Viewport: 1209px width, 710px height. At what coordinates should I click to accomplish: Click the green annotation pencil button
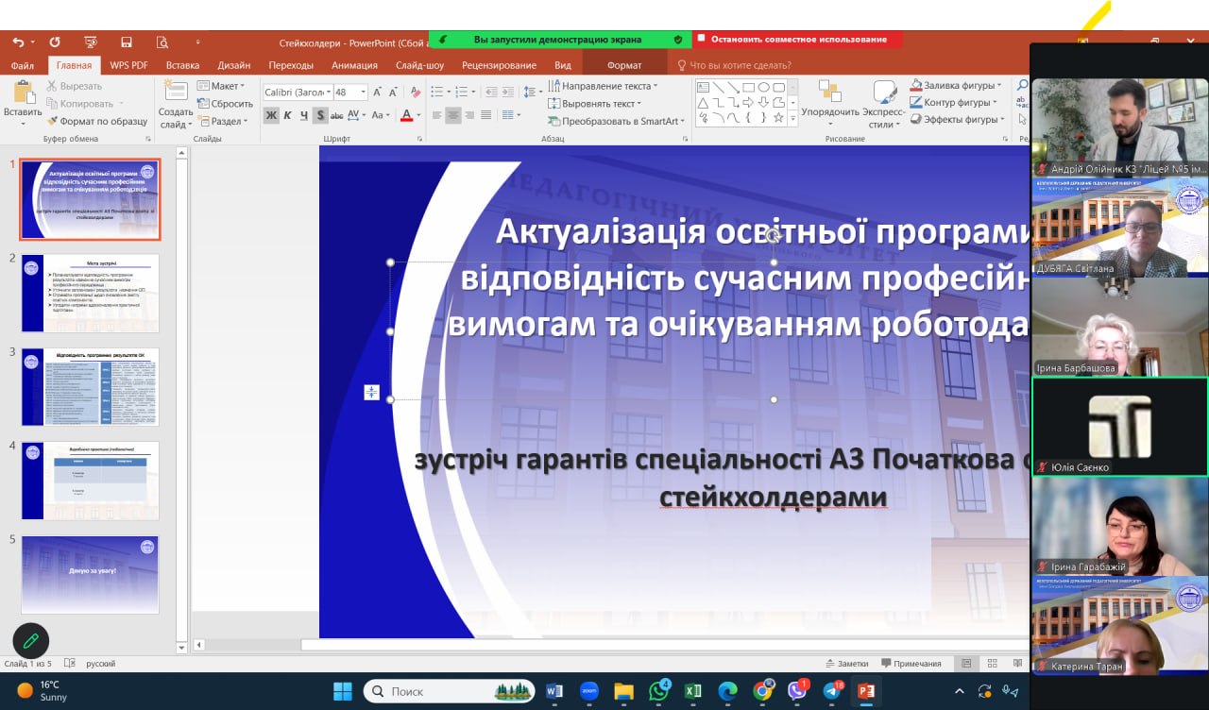click(30, 641)
